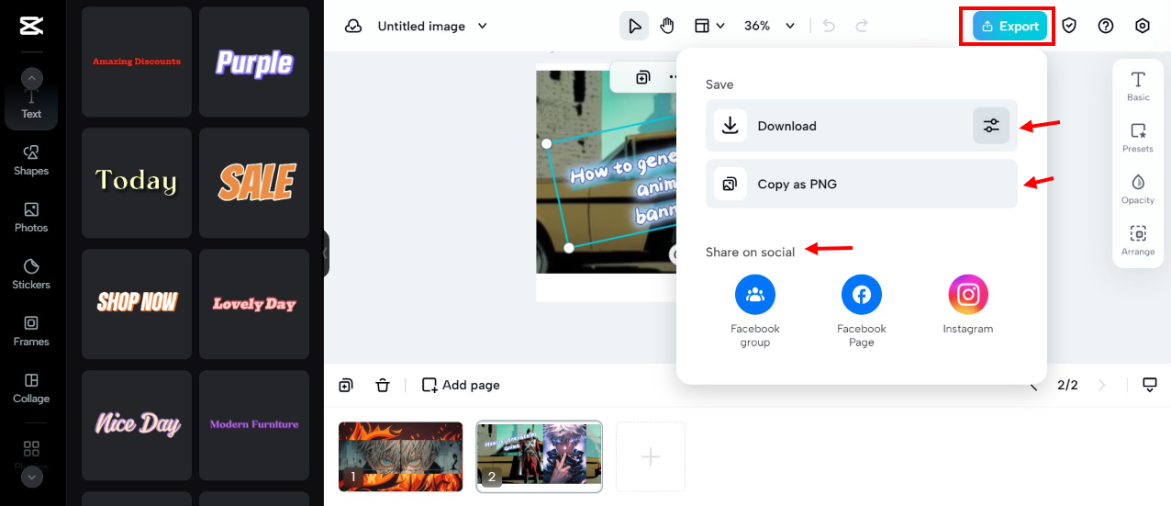Open the 36% zoom level dropdown
The image size is (1171, 506).
point(769,26)
